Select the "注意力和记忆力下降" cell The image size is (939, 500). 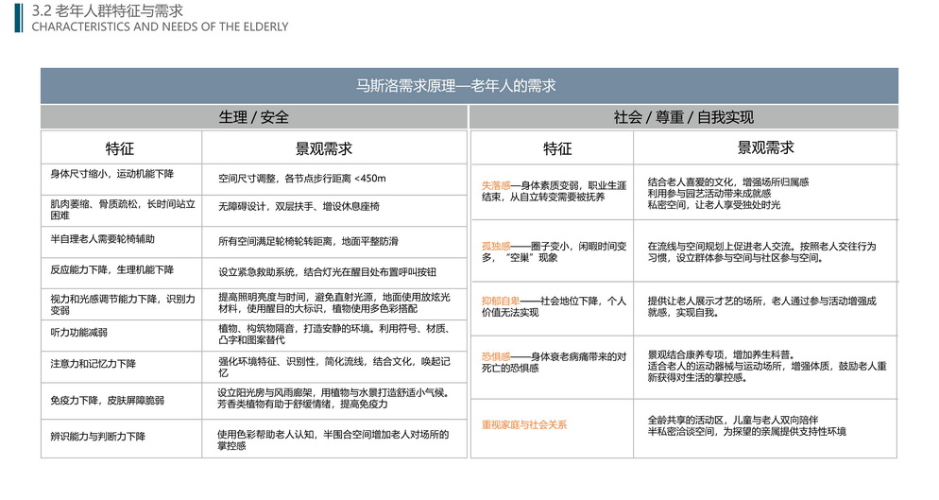(x=93, y=365)
